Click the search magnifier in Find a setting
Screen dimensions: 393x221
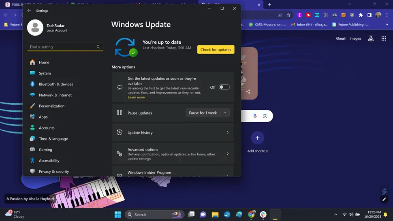tap(98, 47)
